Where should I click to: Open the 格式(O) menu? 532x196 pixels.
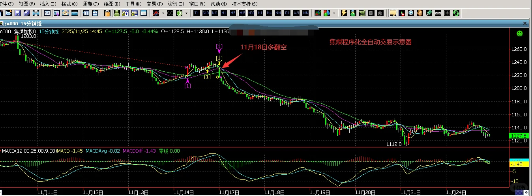(x=69, y=4)
